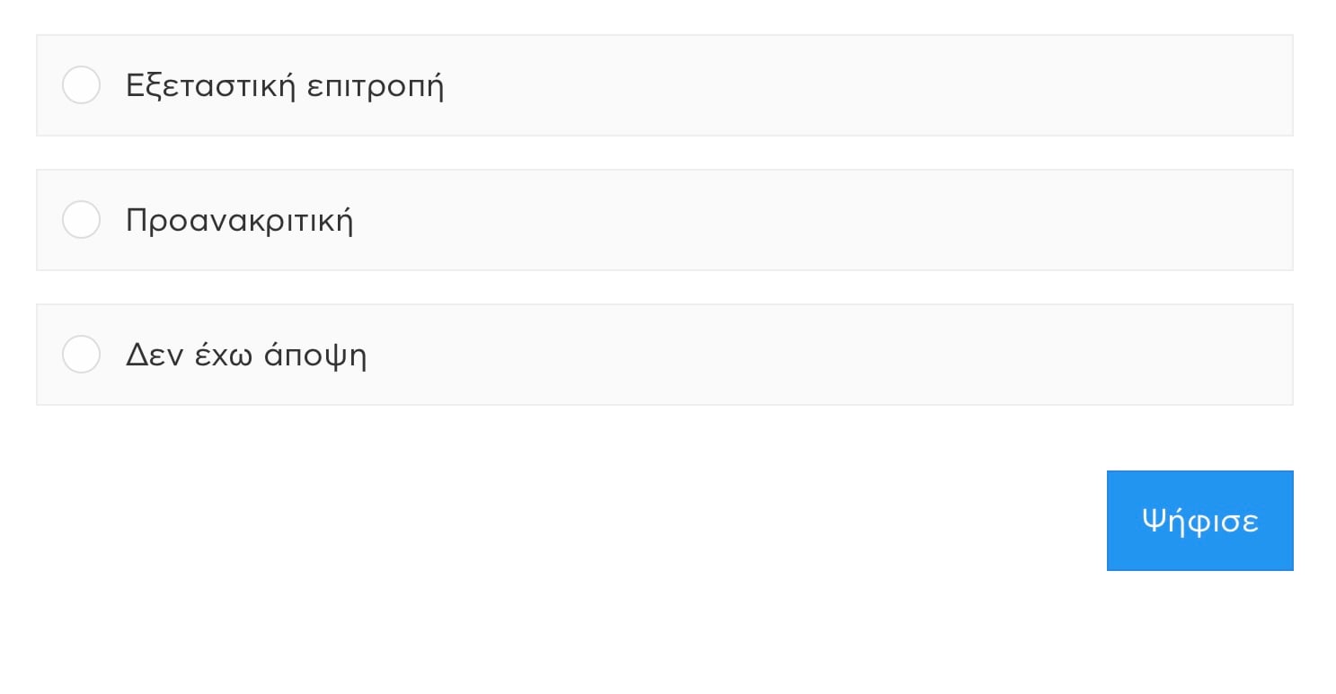Click the circle next to Προανακριτική
The width and height of the screenshot is (1336, 694).
[82, 220]
